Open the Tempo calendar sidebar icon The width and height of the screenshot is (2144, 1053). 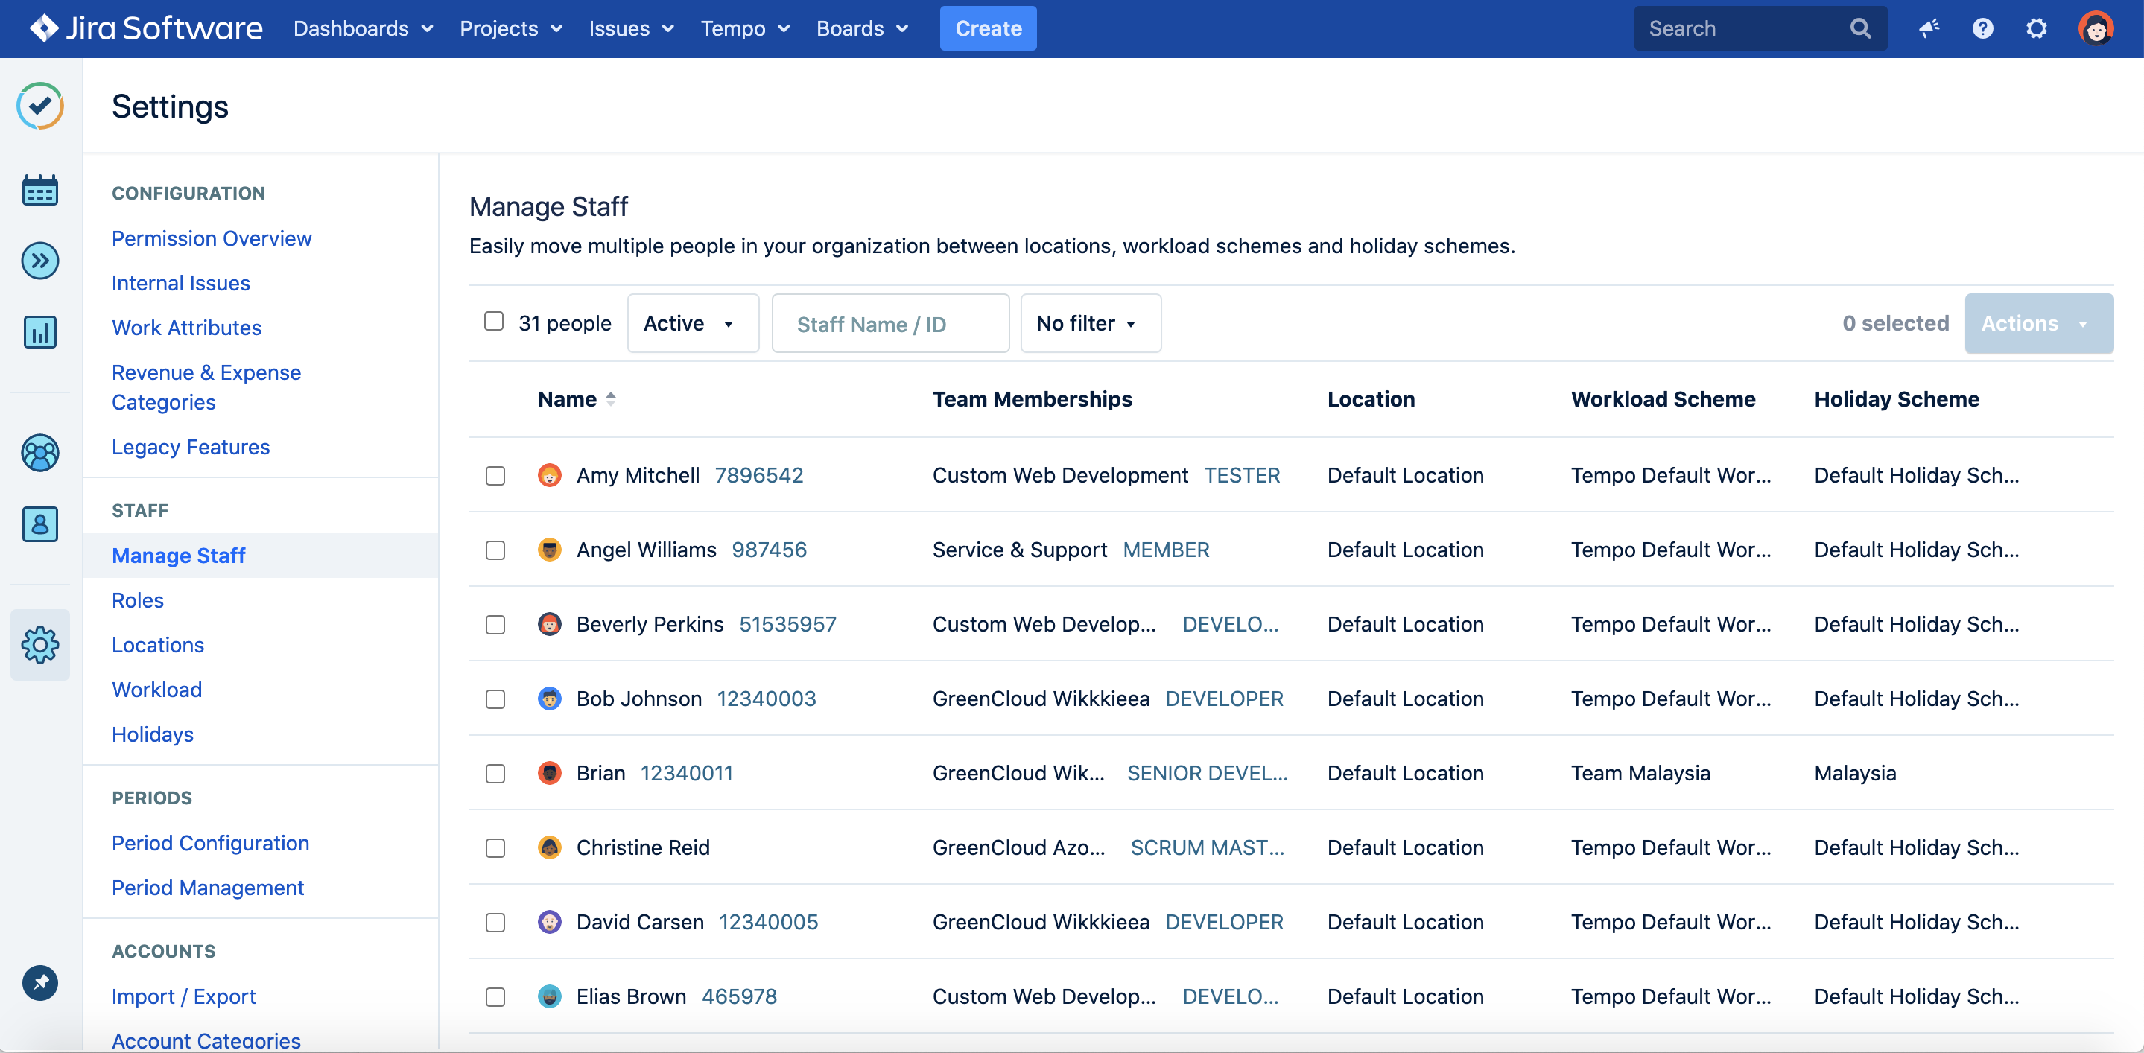pyautogui.click(x=40, y=191)
